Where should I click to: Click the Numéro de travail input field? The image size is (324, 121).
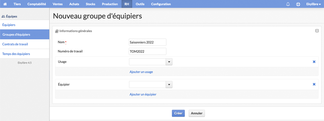coord(147,51)
